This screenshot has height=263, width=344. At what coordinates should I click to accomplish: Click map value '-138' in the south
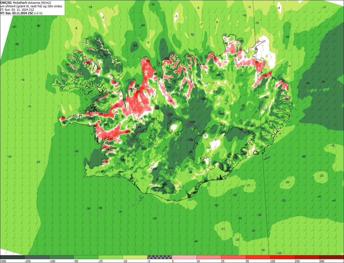pos(154,169)
